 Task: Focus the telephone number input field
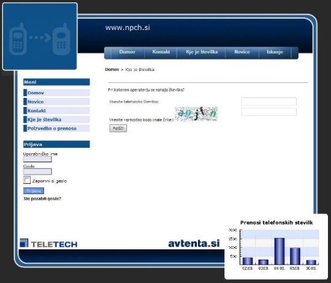tap(268, 102)
